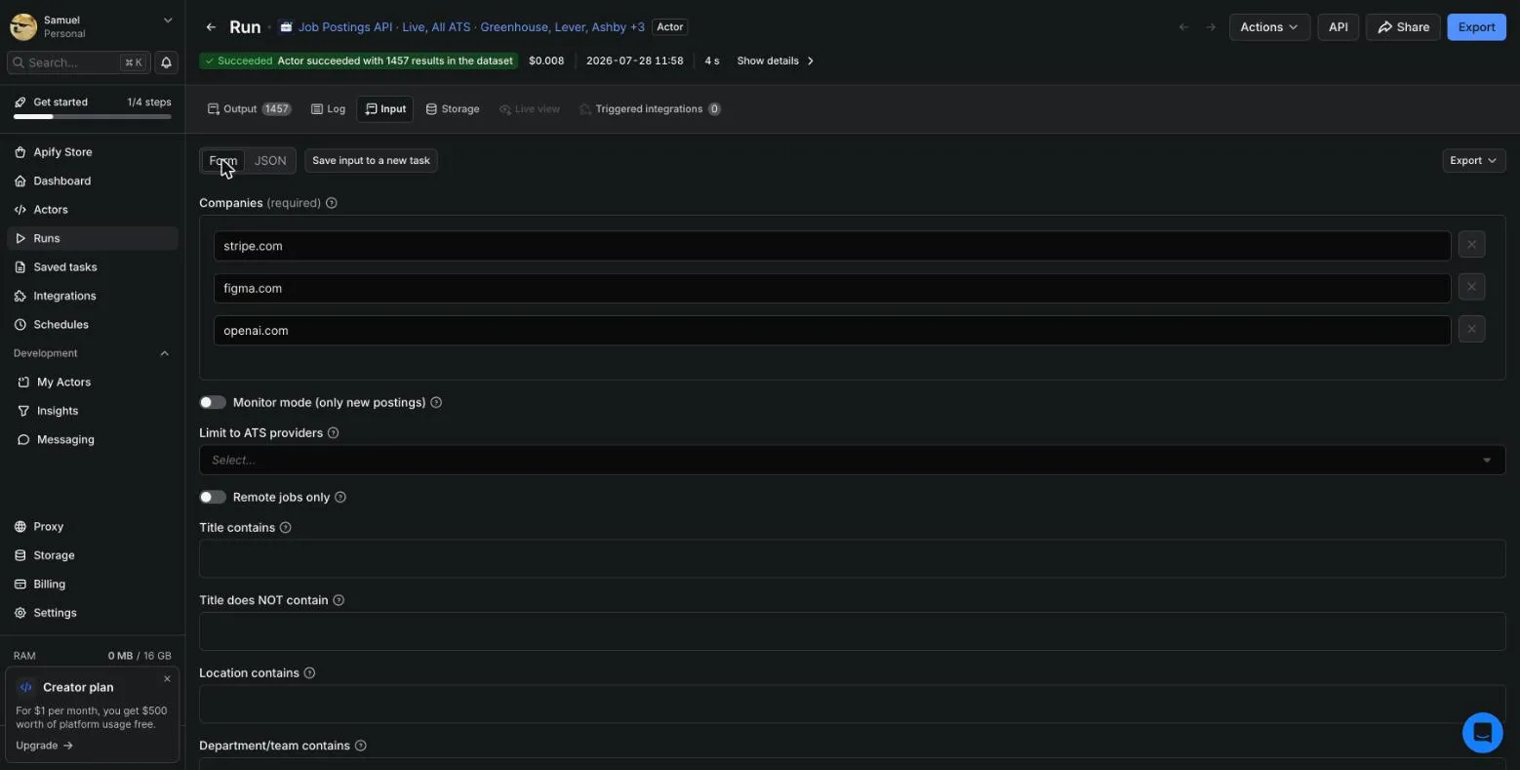Image resolution: width=1520 pixels, height=770 pixels.
Task: Click Title does NOT contain field
Action: coord(852,631)
